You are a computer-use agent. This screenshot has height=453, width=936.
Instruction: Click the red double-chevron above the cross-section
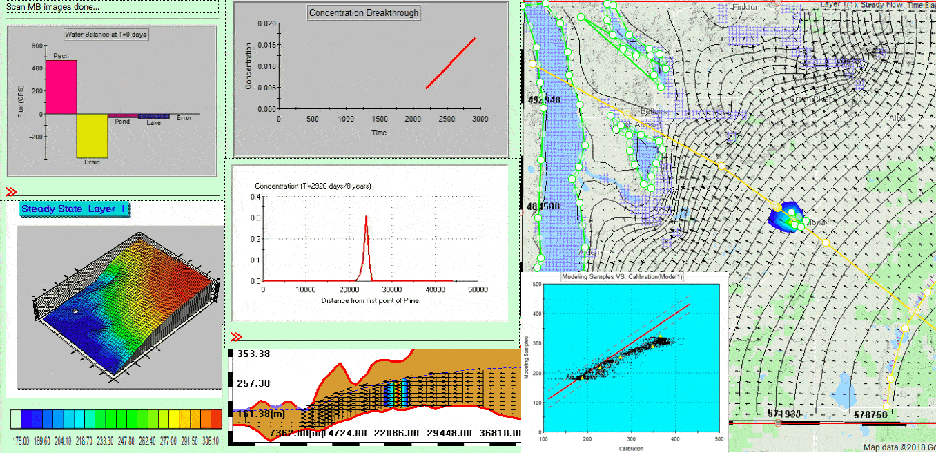[x=237, y=337]
